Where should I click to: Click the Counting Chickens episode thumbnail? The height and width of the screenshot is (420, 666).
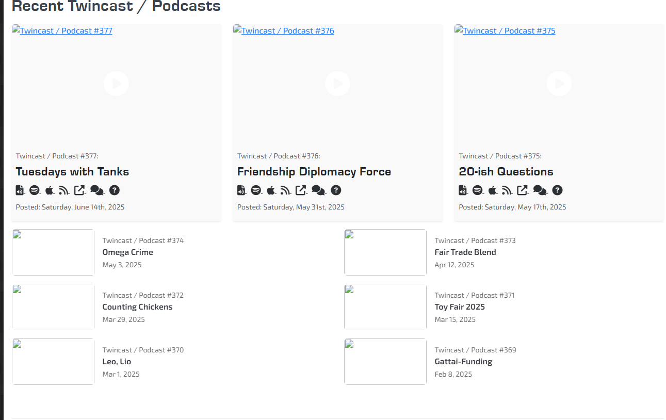[x=53, y=307]
